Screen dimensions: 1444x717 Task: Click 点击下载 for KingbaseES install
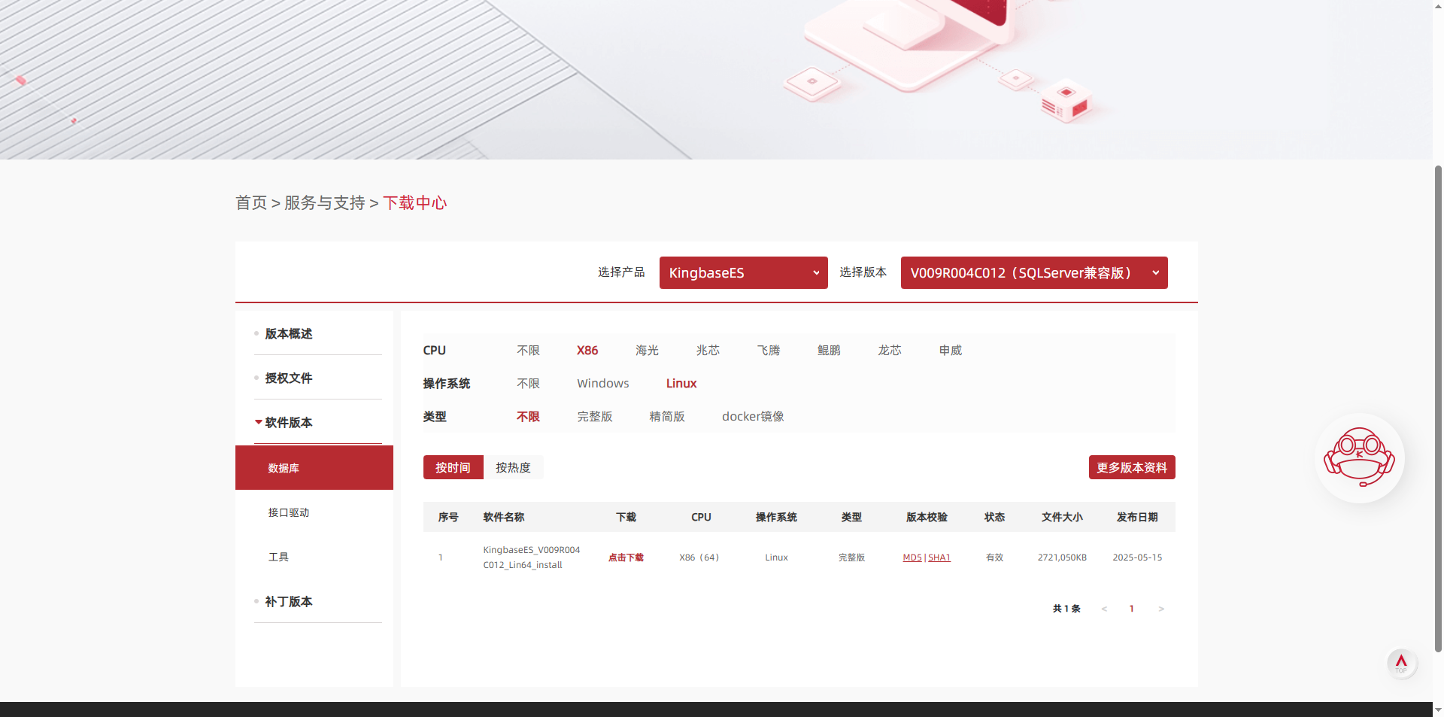[626, 557]
